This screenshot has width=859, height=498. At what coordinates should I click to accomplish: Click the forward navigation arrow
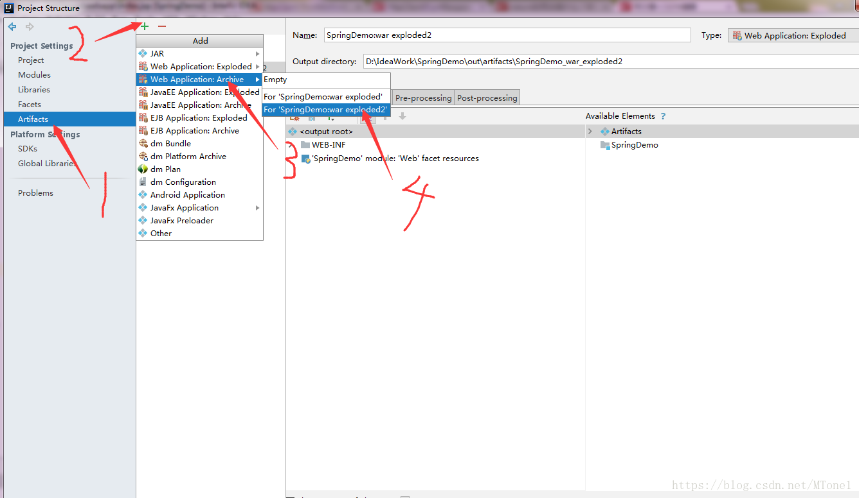click(30, 26)
